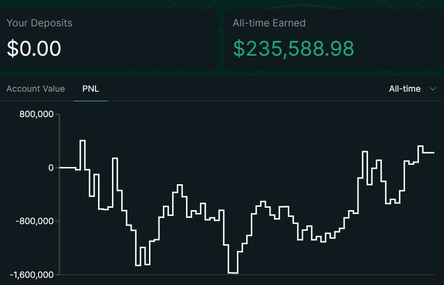
Task: Click the green $235,588.98 earned amount
Action: pyautogui.click(x=293, y=48)
